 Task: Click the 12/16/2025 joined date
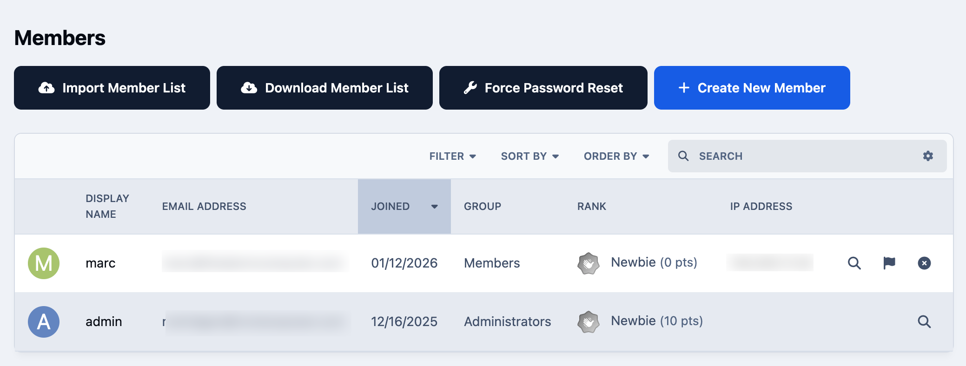tap(404, 321)
